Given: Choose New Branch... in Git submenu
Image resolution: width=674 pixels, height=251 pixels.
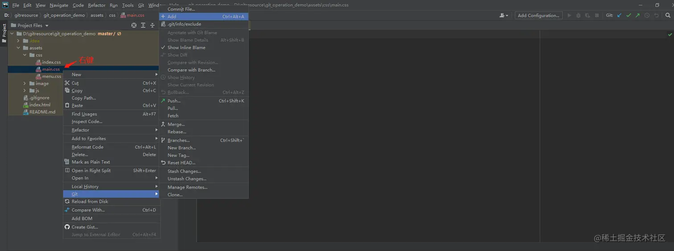Looking at the screenshot, I should coord(204,148).
